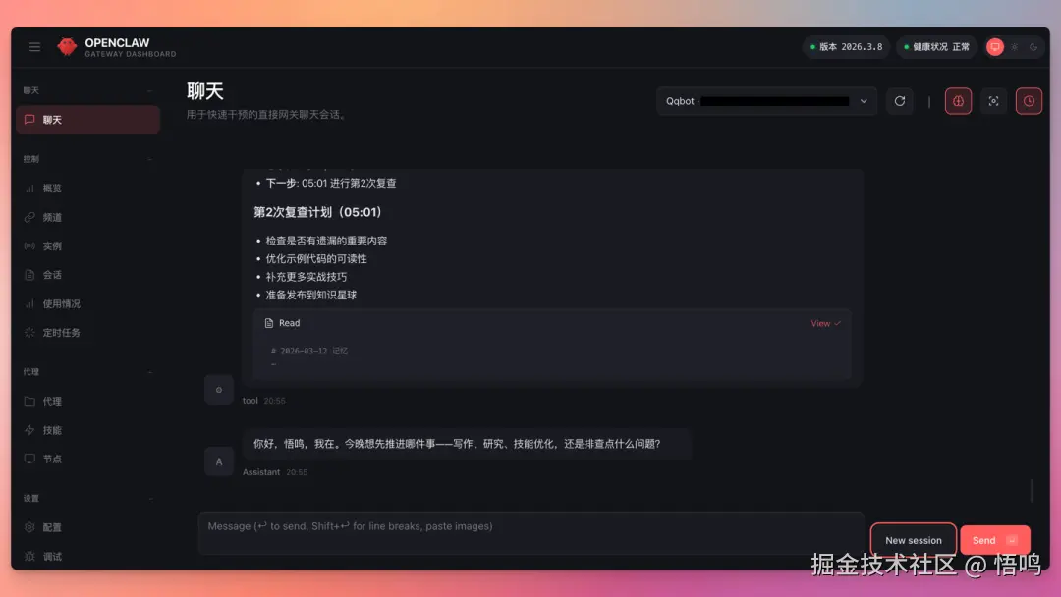Refresh the current chat session
Viewport: 1061px width, 597px height.
900,101
